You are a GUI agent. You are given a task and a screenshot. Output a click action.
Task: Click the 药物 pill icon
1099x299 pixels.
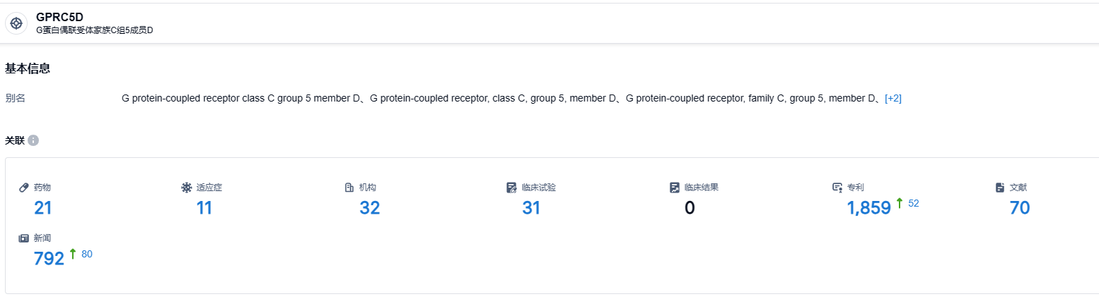click(x=24, y=188)
